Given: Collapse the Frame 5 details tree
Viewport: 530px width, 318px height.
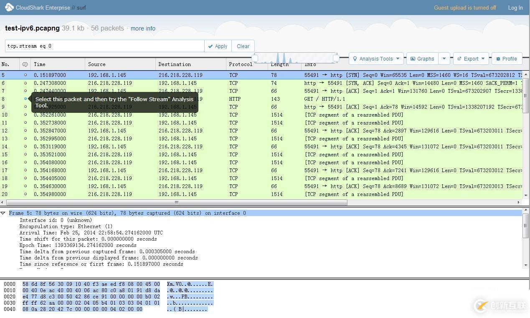Looking at the screenshot, I should click(3, 213).
